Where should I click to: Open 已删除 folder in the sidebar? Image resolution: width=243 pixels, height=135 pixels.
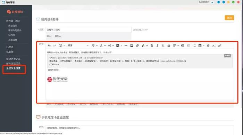pyautogui.click(x=10, y=52)
